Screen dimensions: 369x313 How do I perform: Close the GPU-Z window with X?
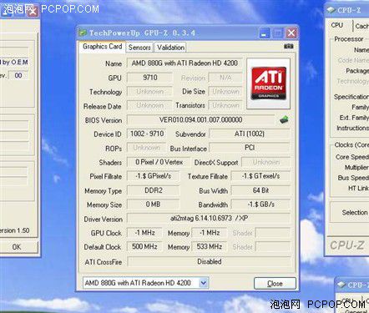pos(291,33)
